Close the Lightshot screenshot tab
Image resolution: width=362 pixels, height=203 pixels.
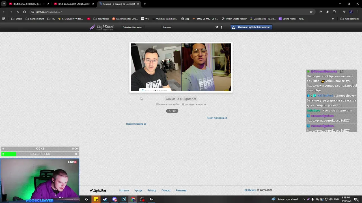coord(138,4)
